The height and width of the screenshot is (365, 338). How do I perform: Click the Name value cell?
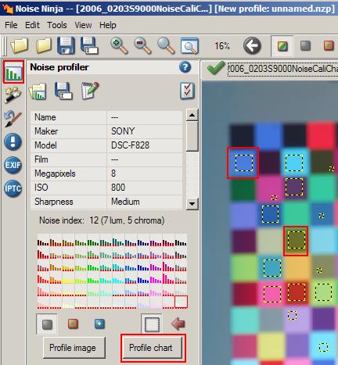(145, 117)
